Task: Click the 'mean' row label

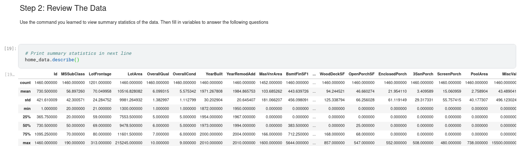Action: click(25, 92)
